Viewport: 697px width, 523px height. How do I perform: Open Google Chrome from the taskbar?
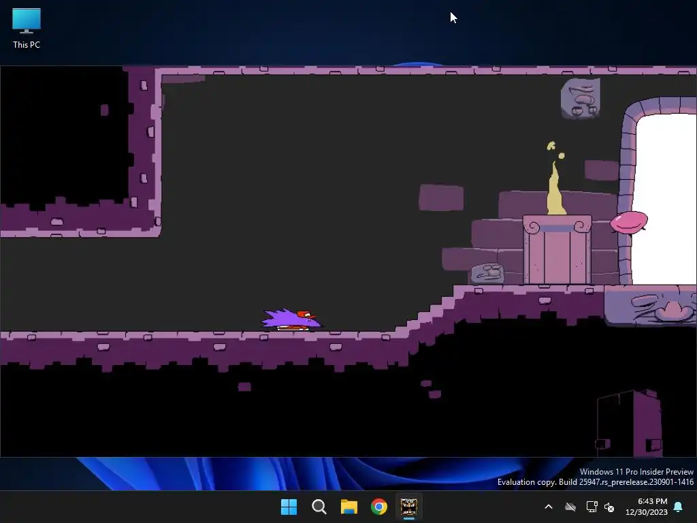[378, 507]
